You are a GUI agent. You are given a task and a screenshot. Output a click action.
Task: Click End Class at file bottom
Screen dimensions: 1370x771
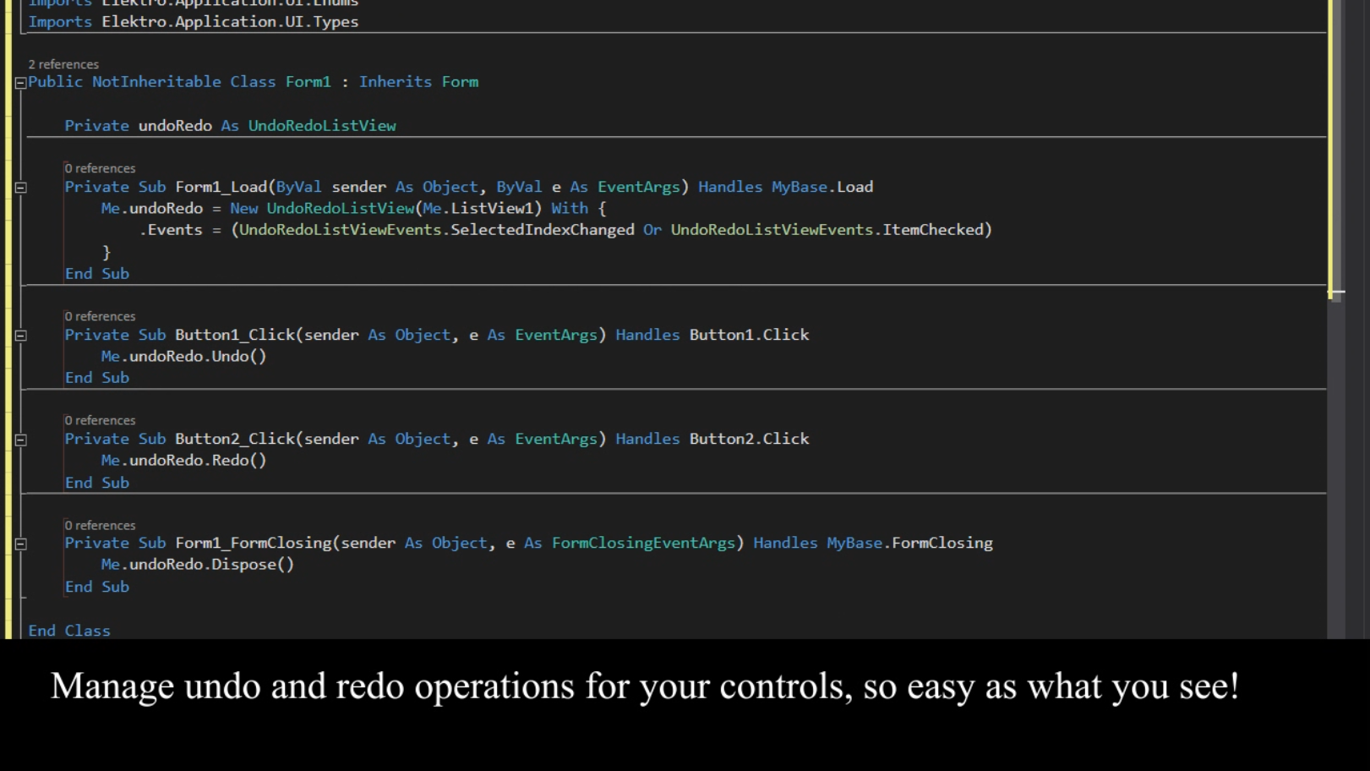click(x=69, y=631)
